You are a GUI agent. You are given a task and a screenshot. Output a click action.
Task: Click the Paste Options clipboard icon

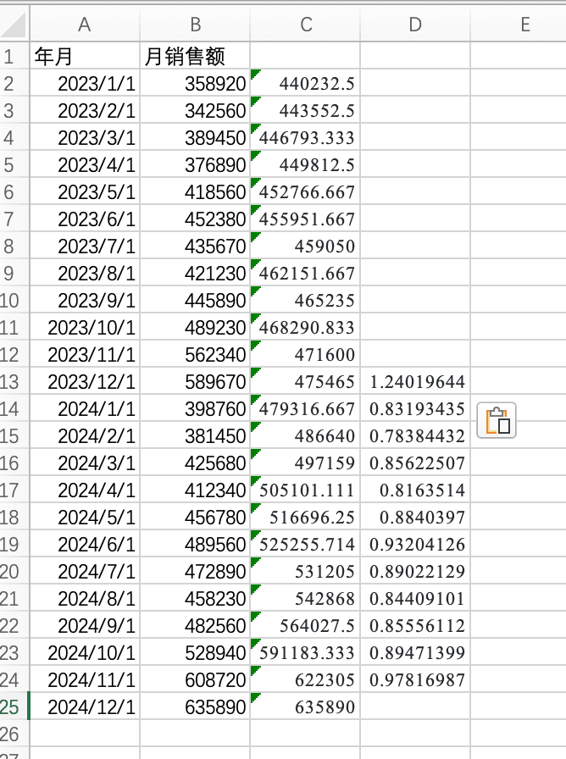(x=497, y=421)
